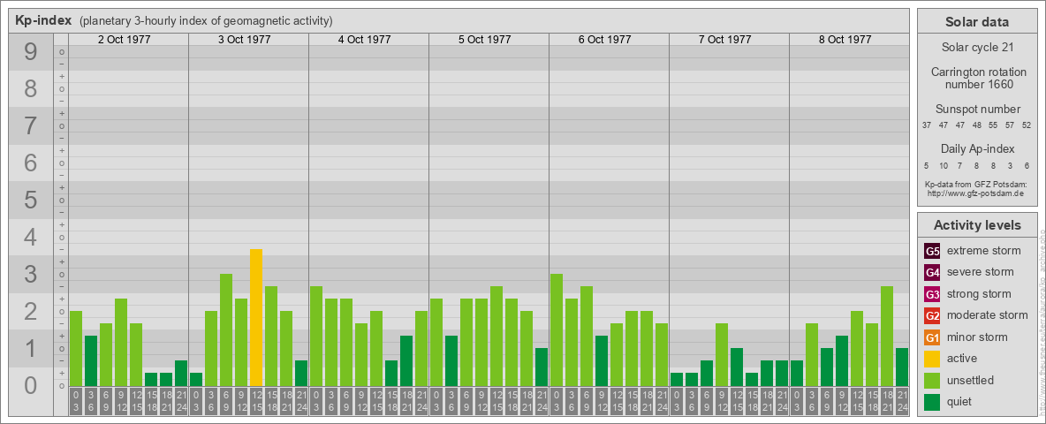Click the 5 Oct 1977 date heading
This screenshot has width=1046, height=424.
tap(484, 40)
